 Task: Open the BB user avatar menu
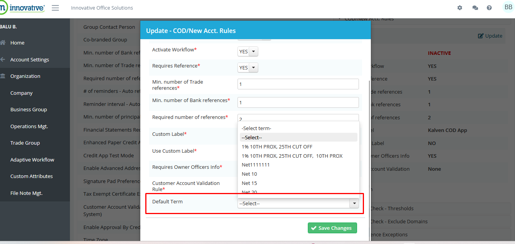click(508, 7)
